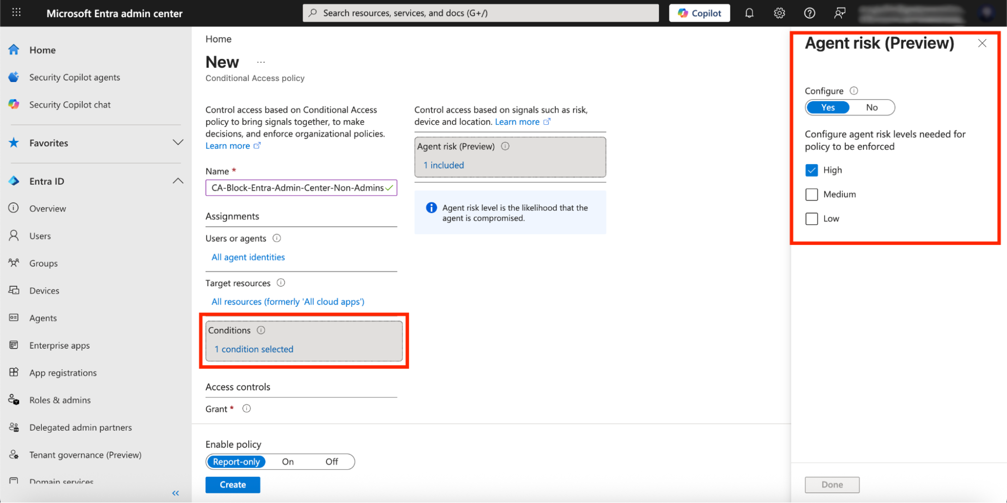
Task: Click the Entra ID diamond icon
Action: coord(14,181)
